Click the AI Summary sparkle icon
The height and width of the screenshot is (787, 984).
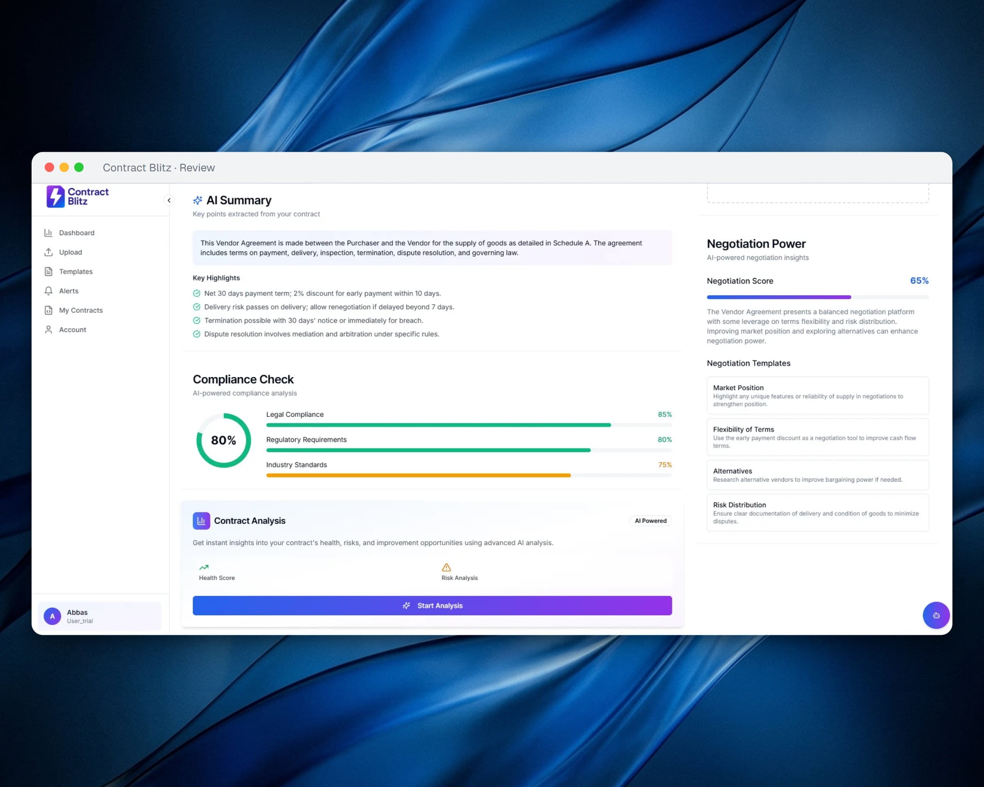198,200
